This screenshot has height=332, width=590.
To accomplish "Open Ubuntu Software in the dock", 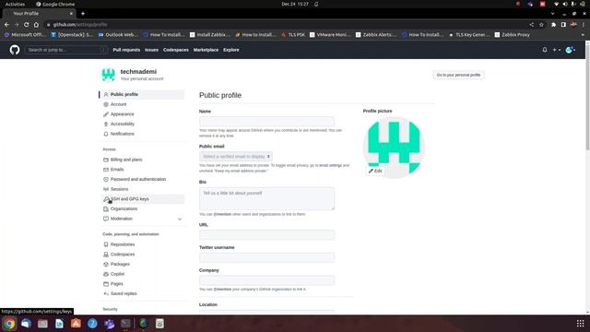I will (76, 324).
